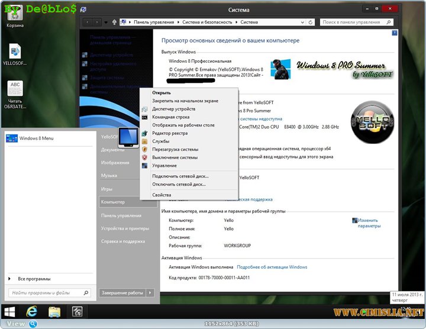Screen dimensions: 426x329
Task: Click the fourth taskbar app icon
Action: tap(76, 311)
